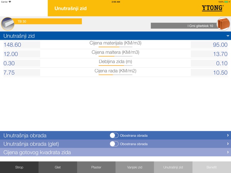The width and height of the screenshot is (231, 173).
Task: Click the Debljina zida comparison bar
Action: pyautogui.click(x=115, y=65)
